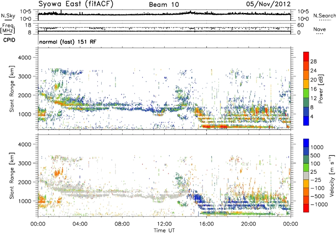The image size is (336, 233).
Task: Click the '-100' label on Velocity colorbar
Action: click(x=318, y=188)
